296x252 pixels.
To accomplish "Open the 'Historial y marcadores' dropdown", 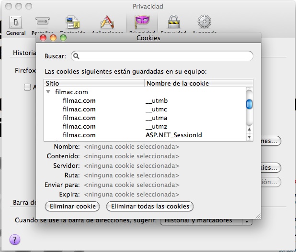I will coord(206,220).
